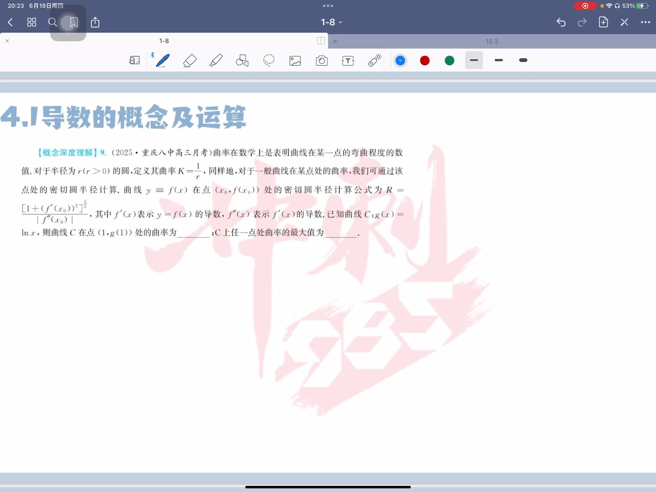Select the blue Pen tool
The width and height of the screenshot is (656, 492).
pyautogui.click(x=163, y=60)
